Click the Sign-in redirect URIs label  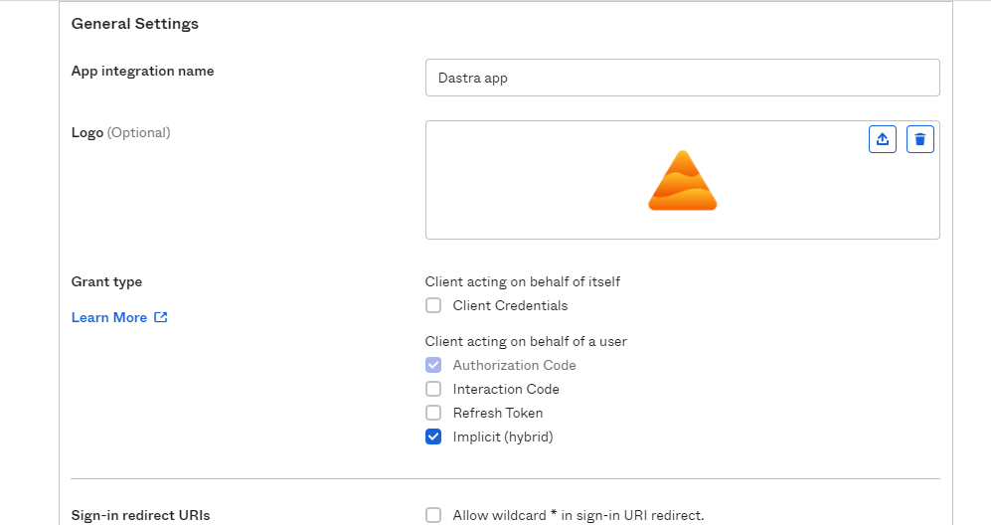pos(140,515)
